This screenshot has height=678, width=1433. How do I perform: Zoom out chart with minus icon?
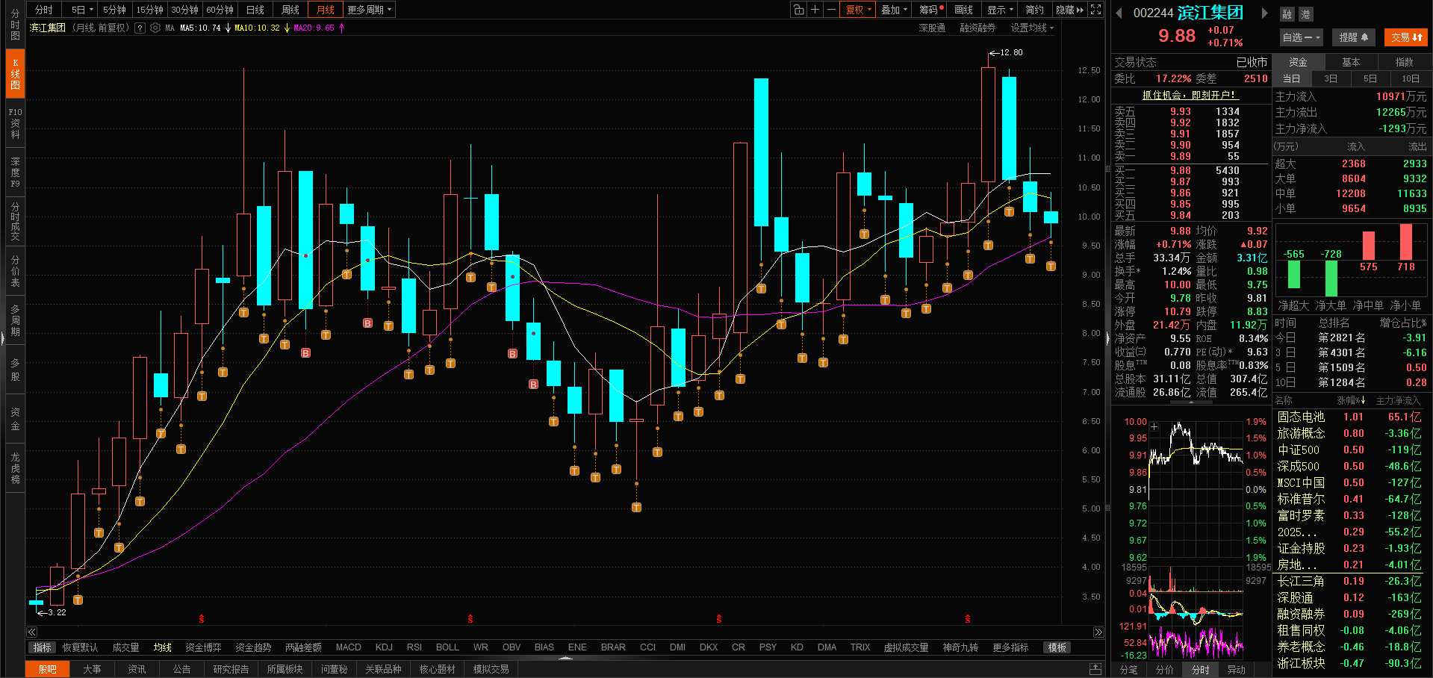tap(831, 10)
